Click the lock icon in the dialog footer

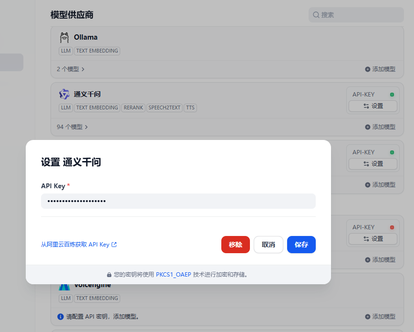click(x=109, y=275)
